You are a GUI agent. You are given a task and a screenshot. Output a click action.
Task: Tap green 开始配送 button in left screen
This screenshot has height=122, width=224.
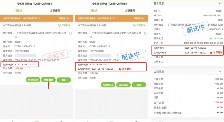pyautogui.click(x=48, y=80)
